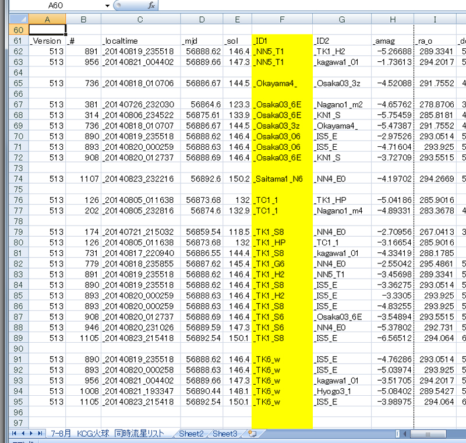Viewport: 466px width, 443px height.
Task: Select the cell containing _Saitama1_N6
Action: (x=282, y=179)
